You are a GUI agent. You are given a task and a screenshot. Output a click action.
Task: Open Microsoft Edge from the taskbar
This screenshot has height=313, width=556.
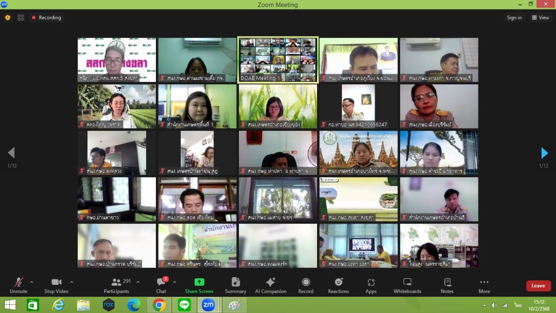click(x=134, y=305)
